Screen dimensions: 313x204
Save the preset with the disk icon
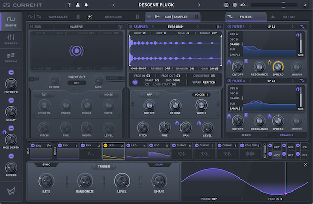(226, 5)
